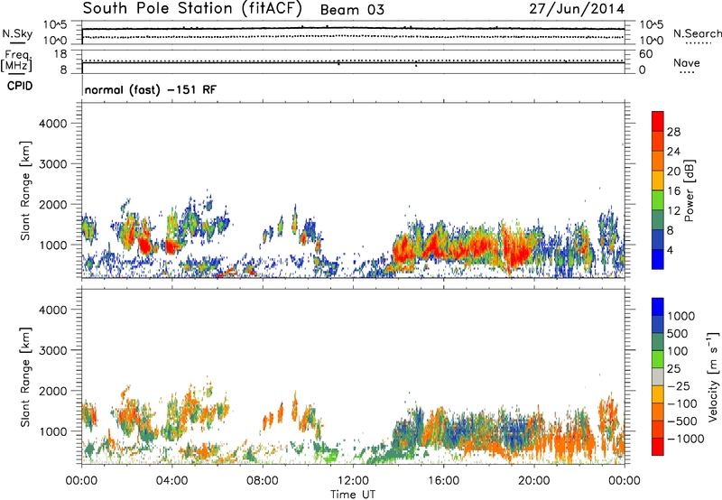Click the dotted line sample under Nave
This screenshot has height=500, width=722.
point(687,73)
